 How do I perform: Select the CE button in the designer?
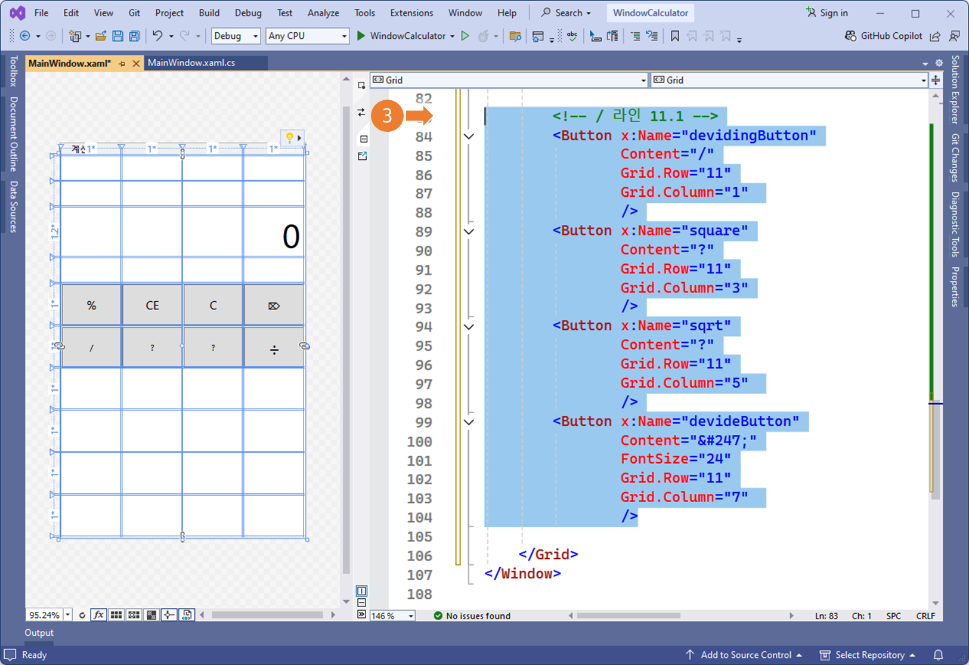pos(152,305)
